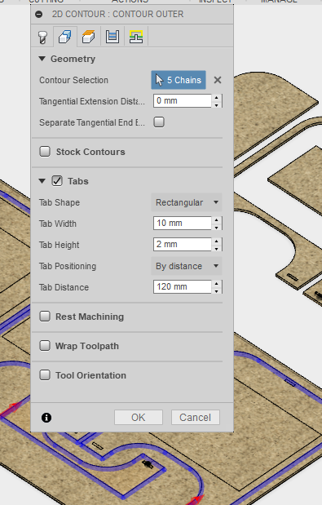Increase the Tangential Extension Distance value

pyautogui.click(x=217, y=98)
